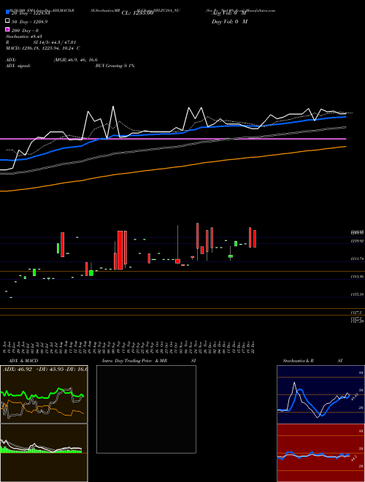Open the empty Intra Day Trading Price panel

146,409
